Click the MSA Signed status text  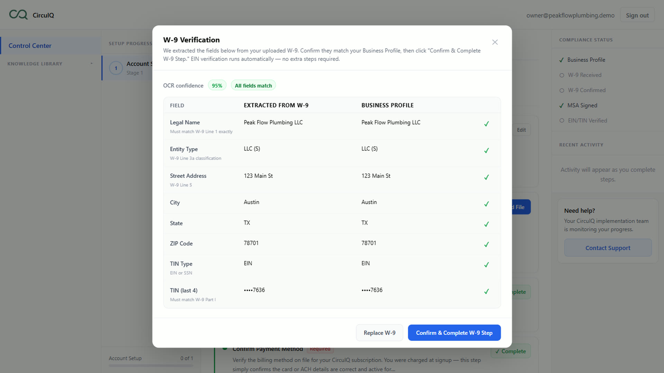pyautogui.click(x=582, y=106)
